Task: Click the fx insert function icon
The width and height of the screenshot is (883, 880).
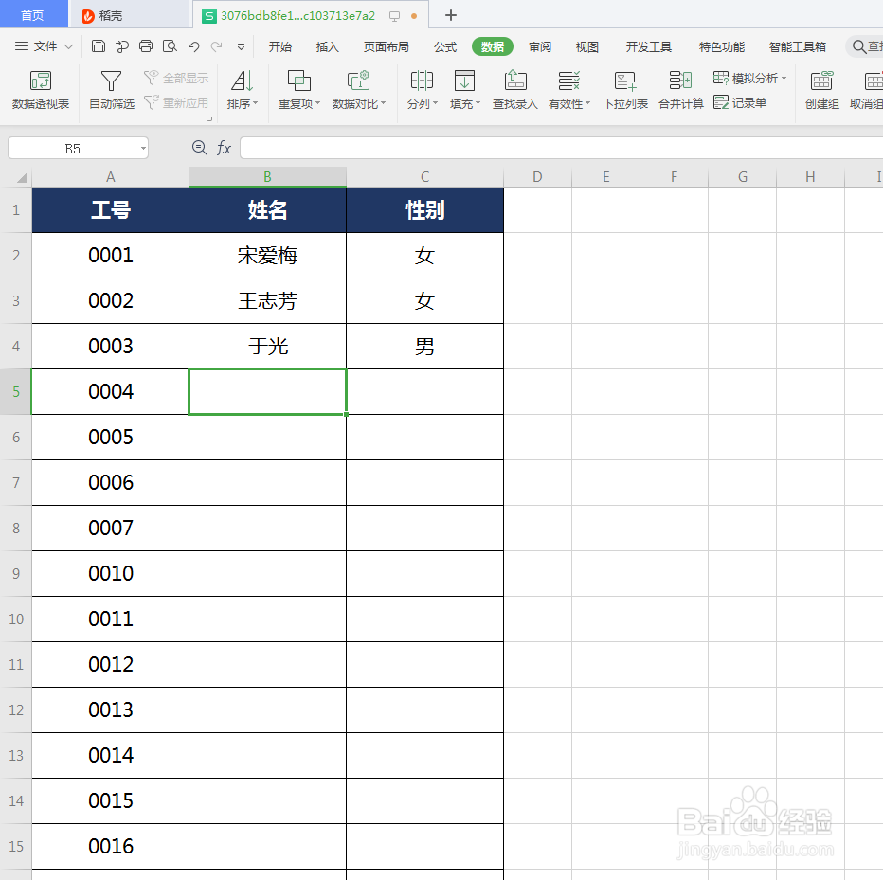Action: (x=225, y=148)
